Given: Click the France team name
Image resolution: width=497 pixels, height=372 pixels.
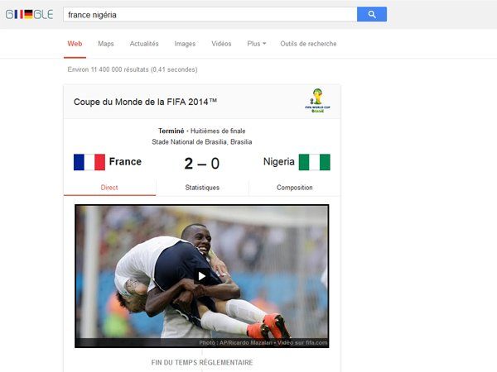Looking at the screenshot, I should pos(125,162).
